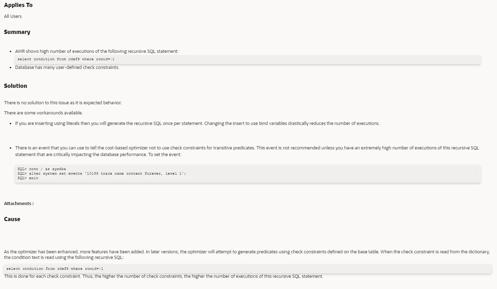497x289 pixels.
Task: Click the bind variables workaround bullet
Action: pyautogui.click(x=197, y=123)
